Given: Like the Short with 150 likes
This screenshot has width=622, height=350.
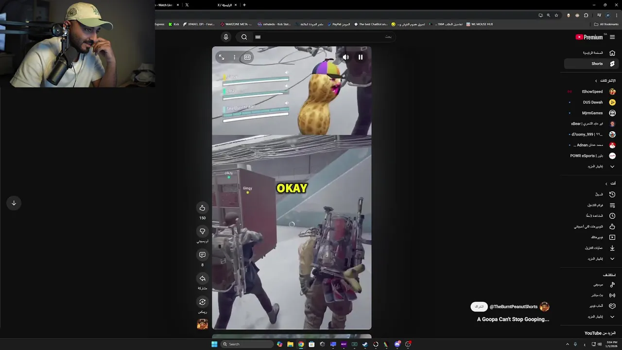Looking at the screenshot, I should (x=202, y=208).
